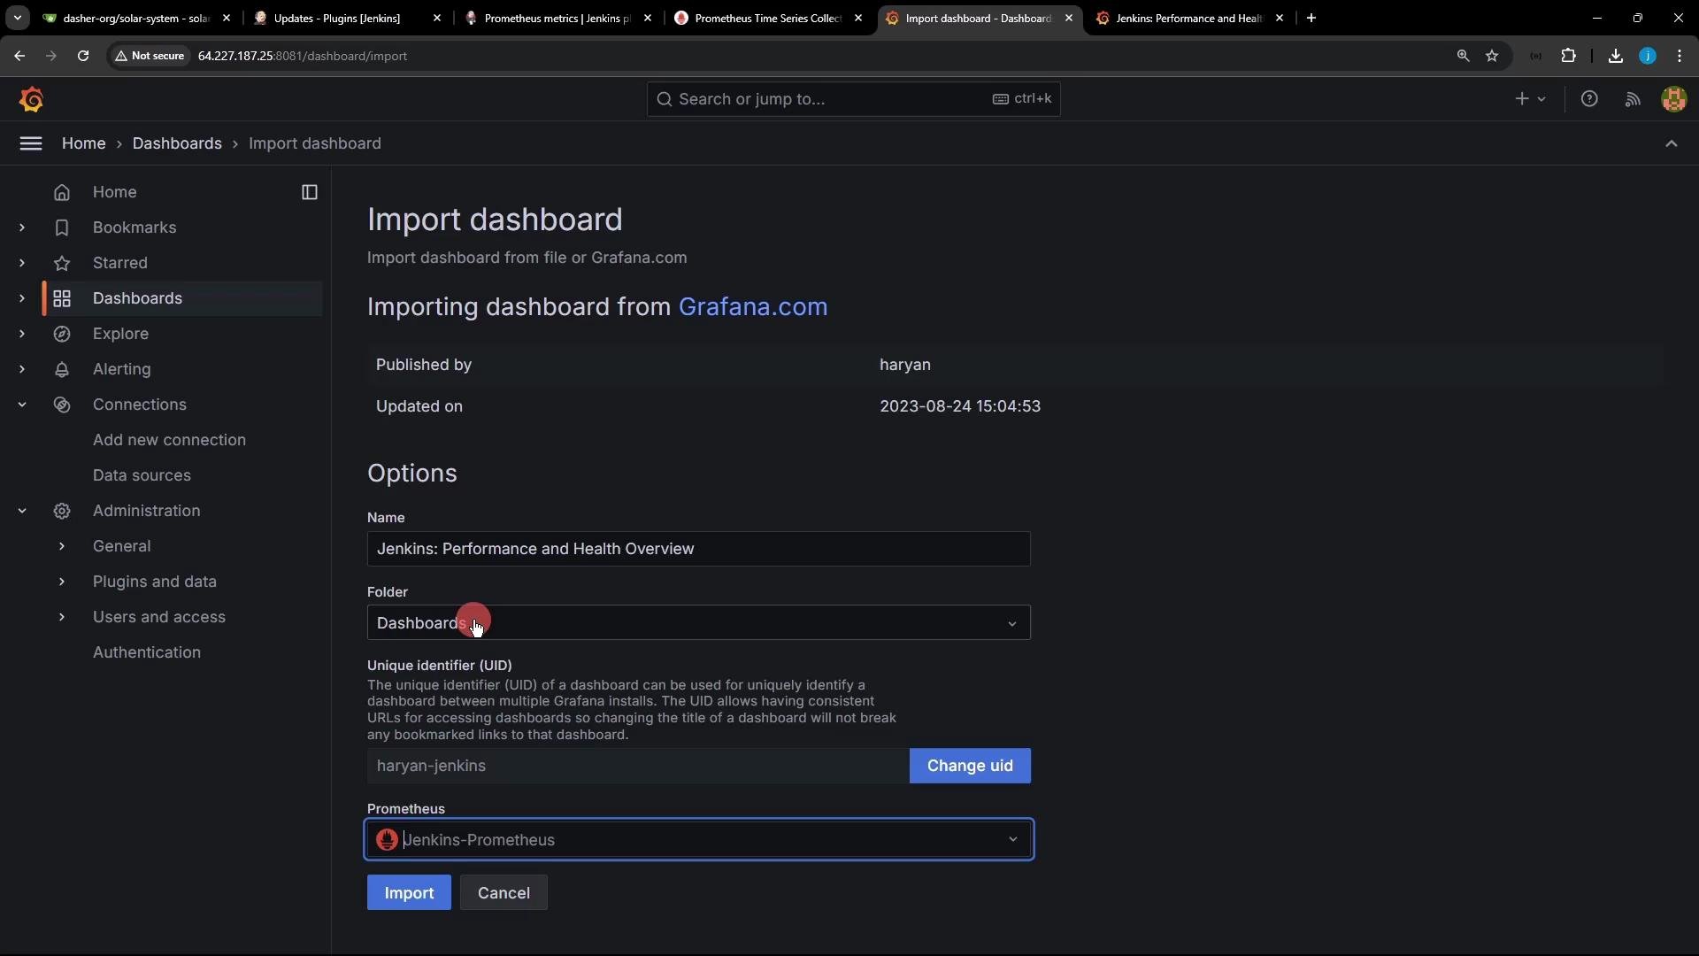Open Data sources menu item

click(142, 475)
